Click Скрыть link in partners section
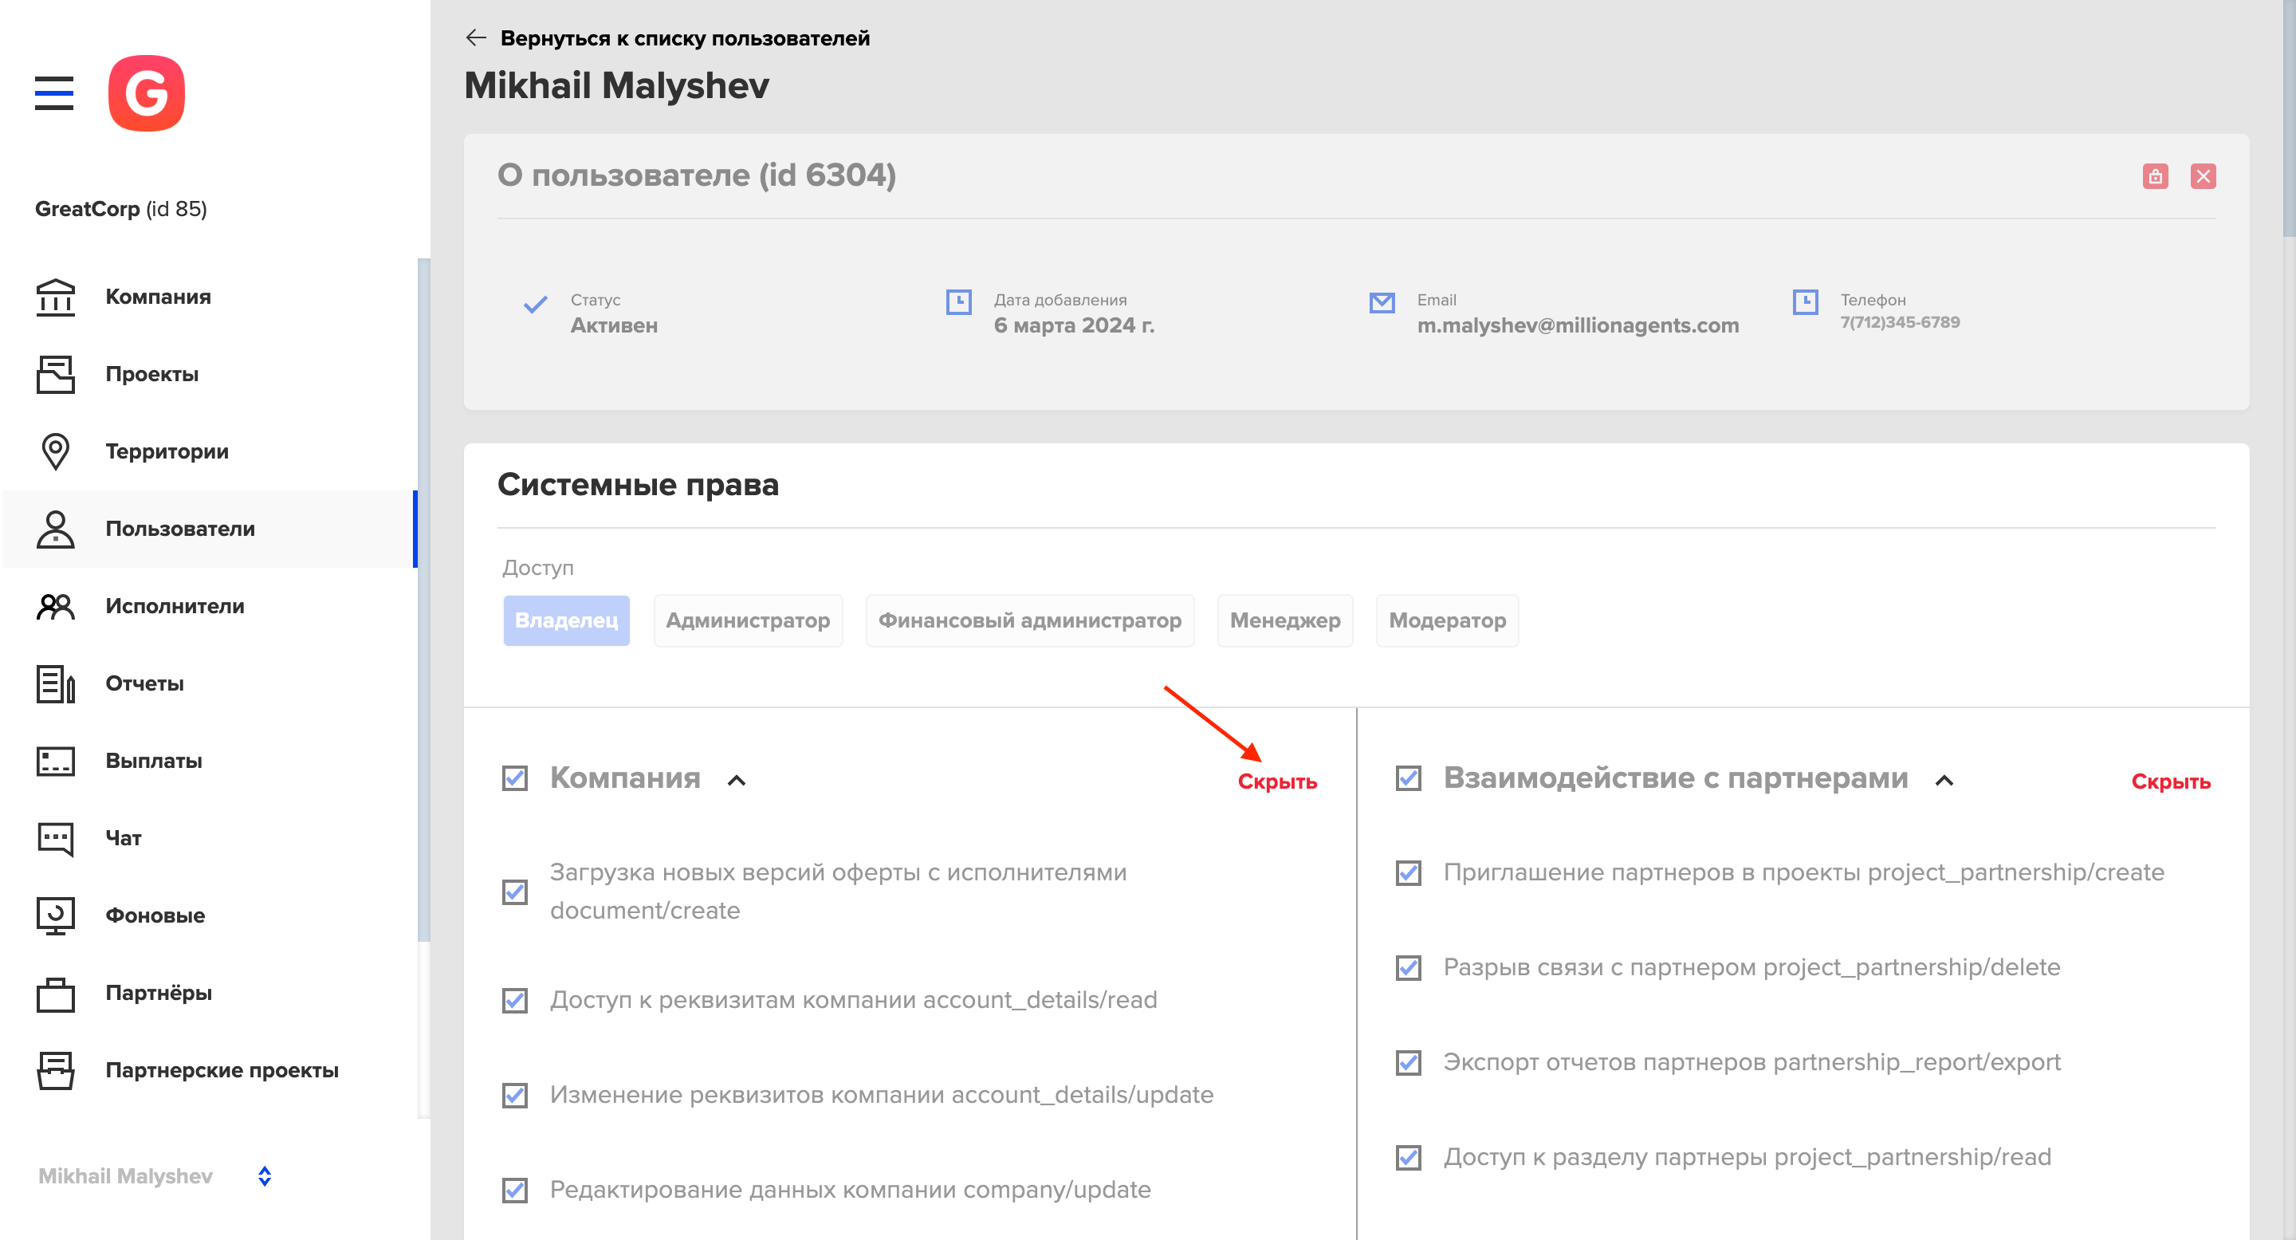This screenshot has height=1240, width=2296. pos(2170,781)
